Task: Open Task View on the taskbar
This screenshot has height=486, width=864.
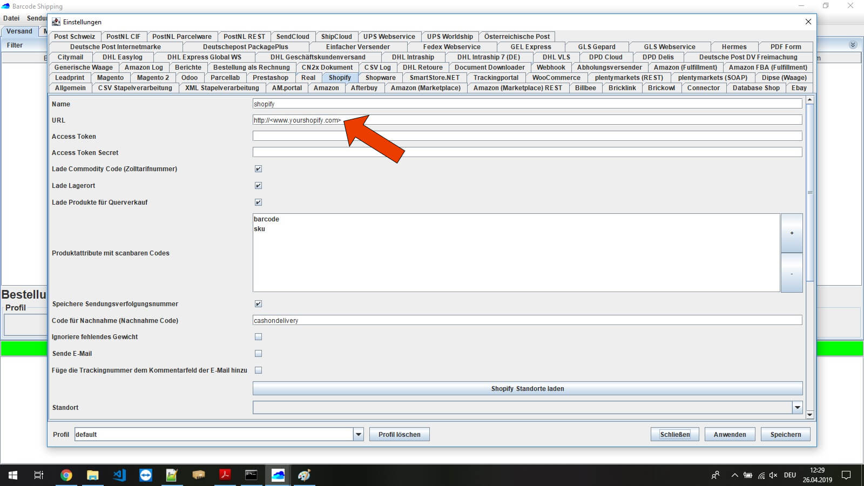Action: (x=39, y=475)
